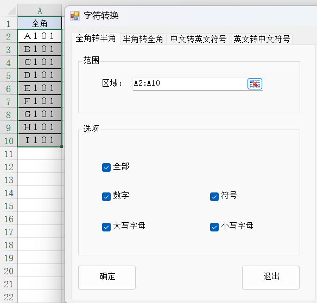
Task: Confirm conversion with the 确定 button
Action: click(107, 278)
